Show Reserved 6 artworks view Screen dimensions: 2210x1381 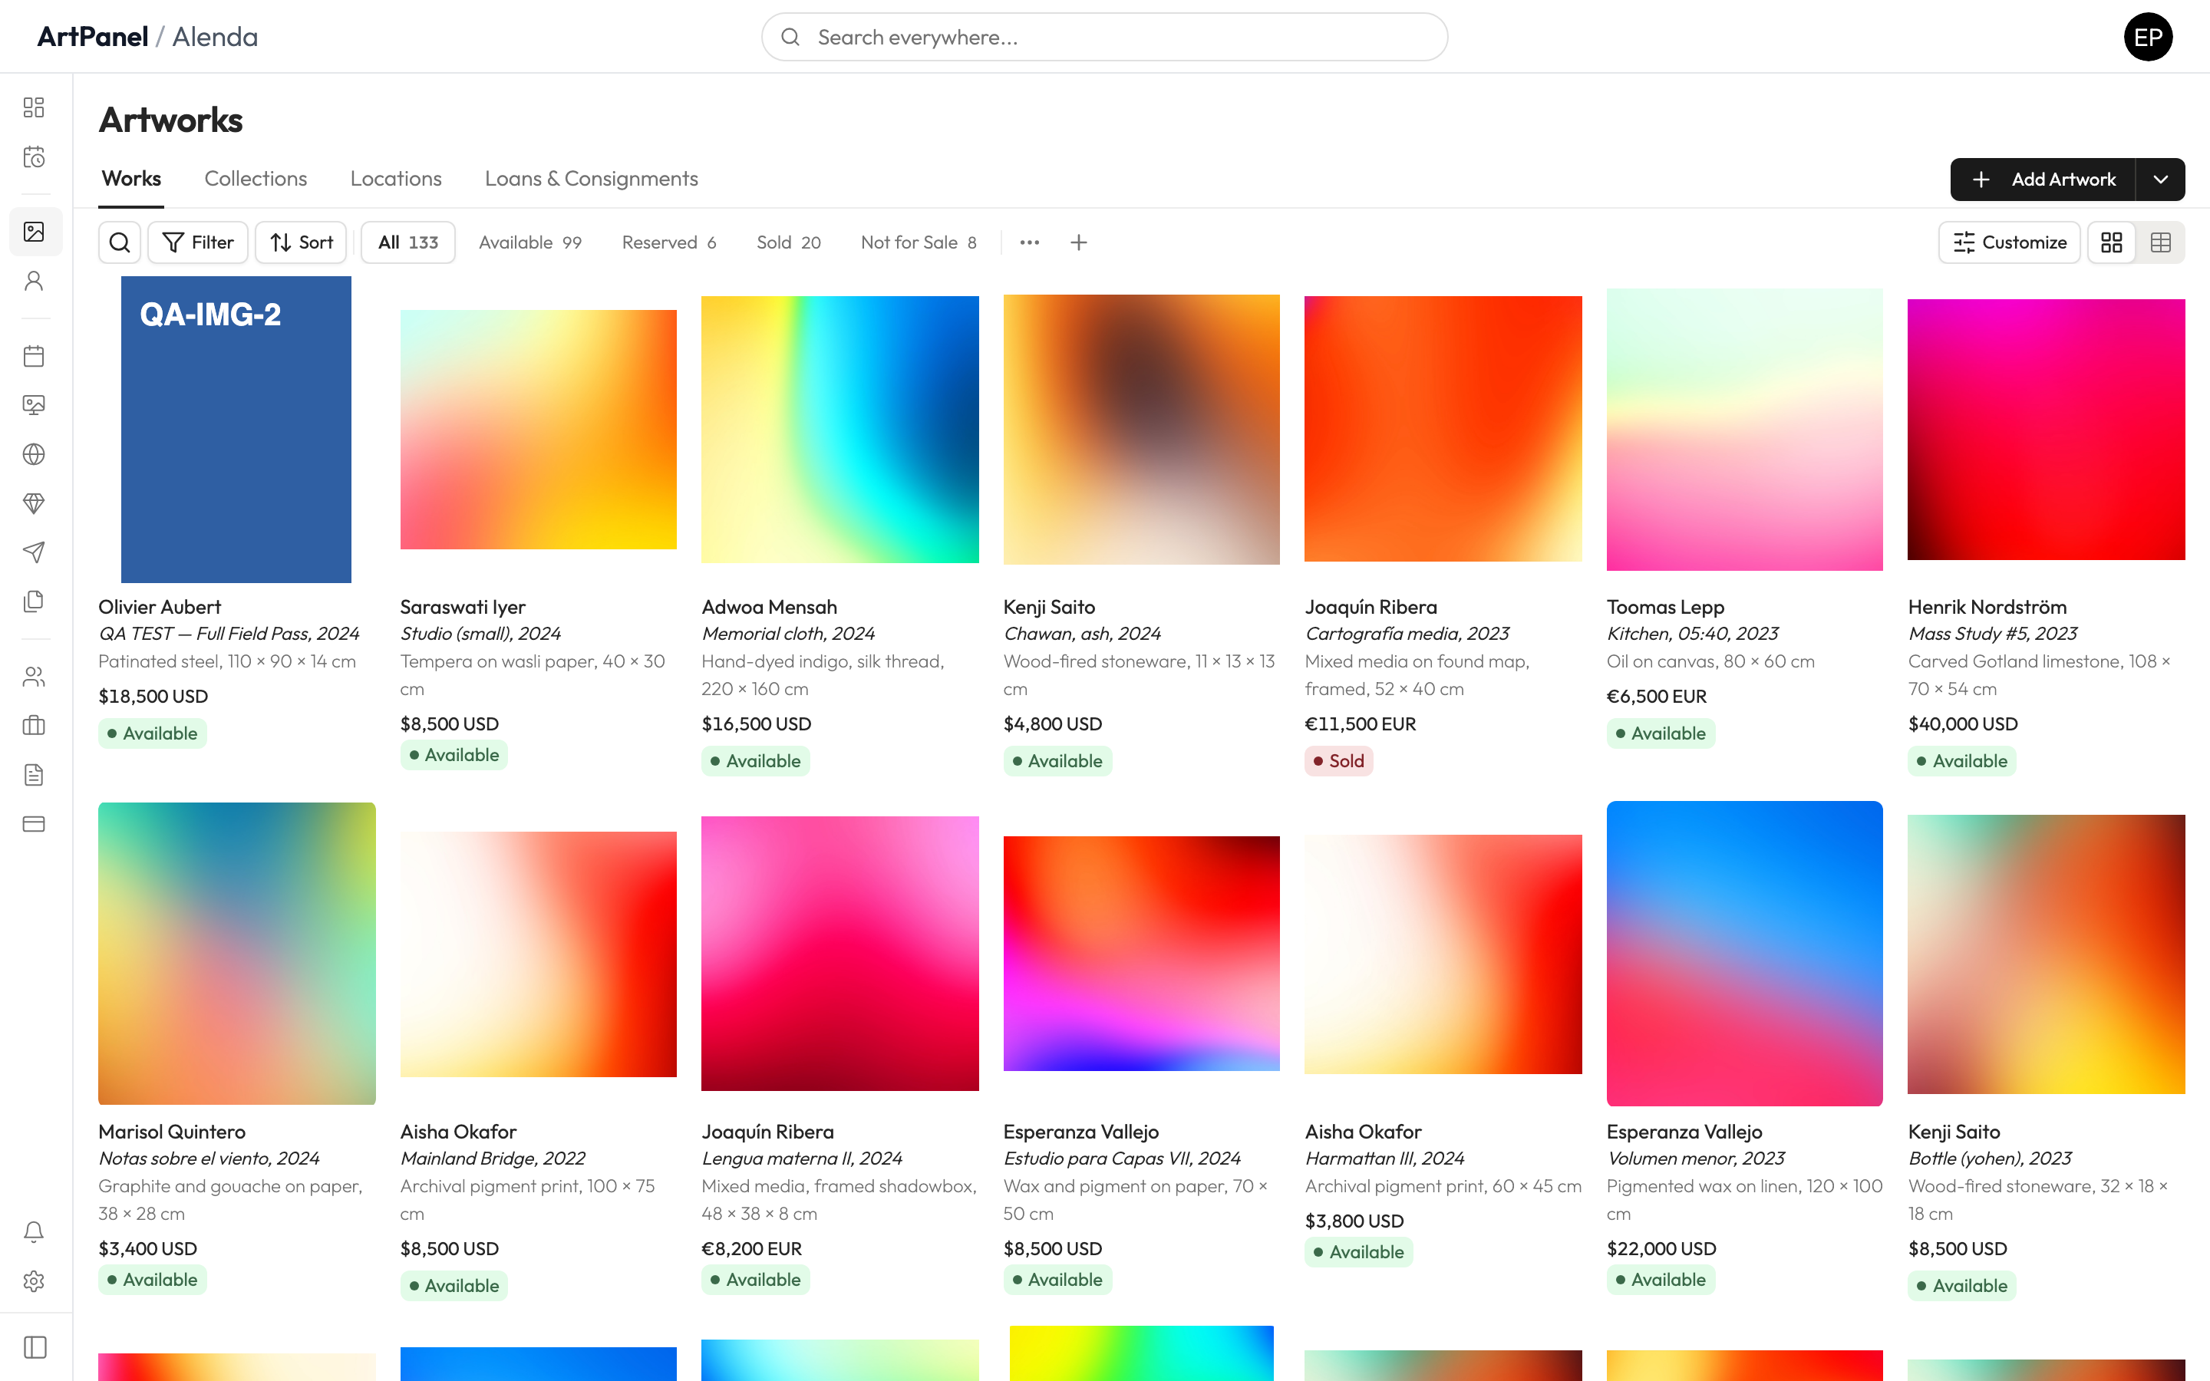tap(669, 242)
